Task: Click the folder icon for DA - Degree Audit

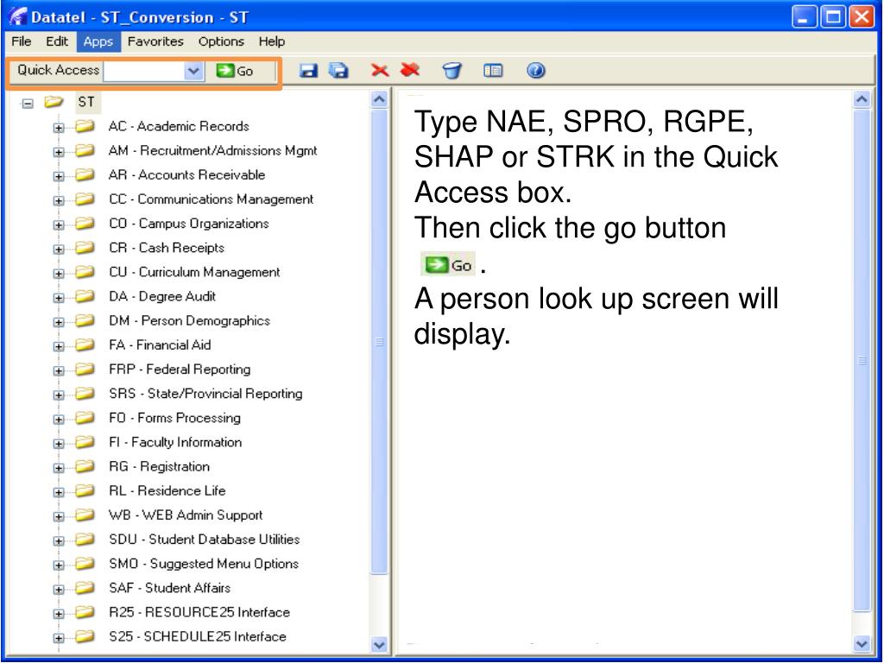Action: point(85,296)
